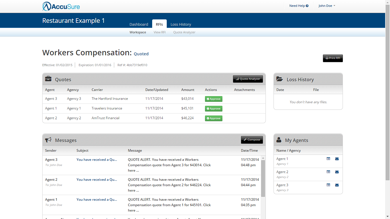
Task: Open Agent 3's quote alert message subject
Action: [x=97, y=160]
